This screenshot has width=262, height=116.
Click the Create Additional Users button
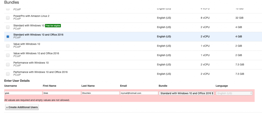(22, 107)
